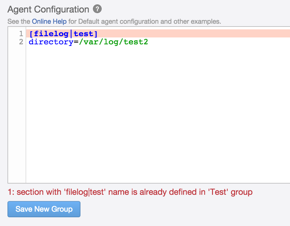Click the closing bracket after 'test'
This screenshot has width=290, height=226.
[x=96, y=34]
